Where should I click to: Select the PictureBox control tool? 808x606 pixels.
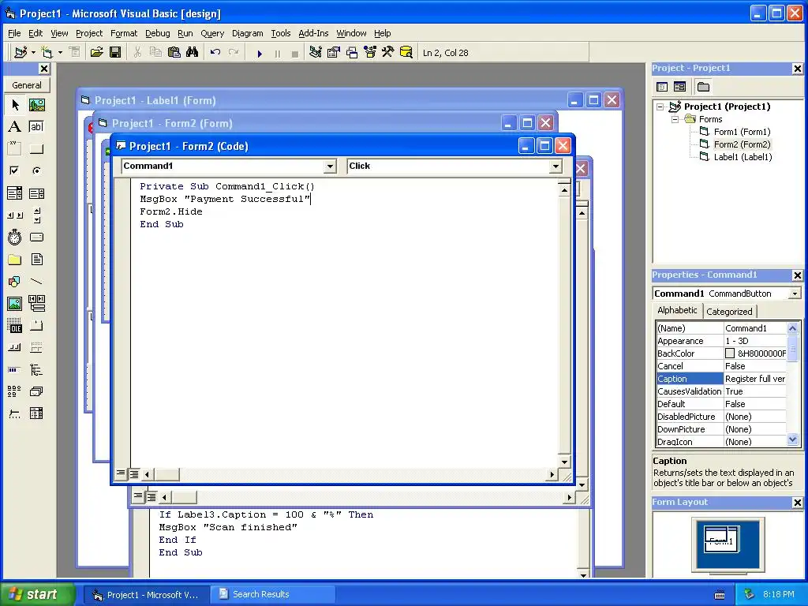(x=36, y=105)
